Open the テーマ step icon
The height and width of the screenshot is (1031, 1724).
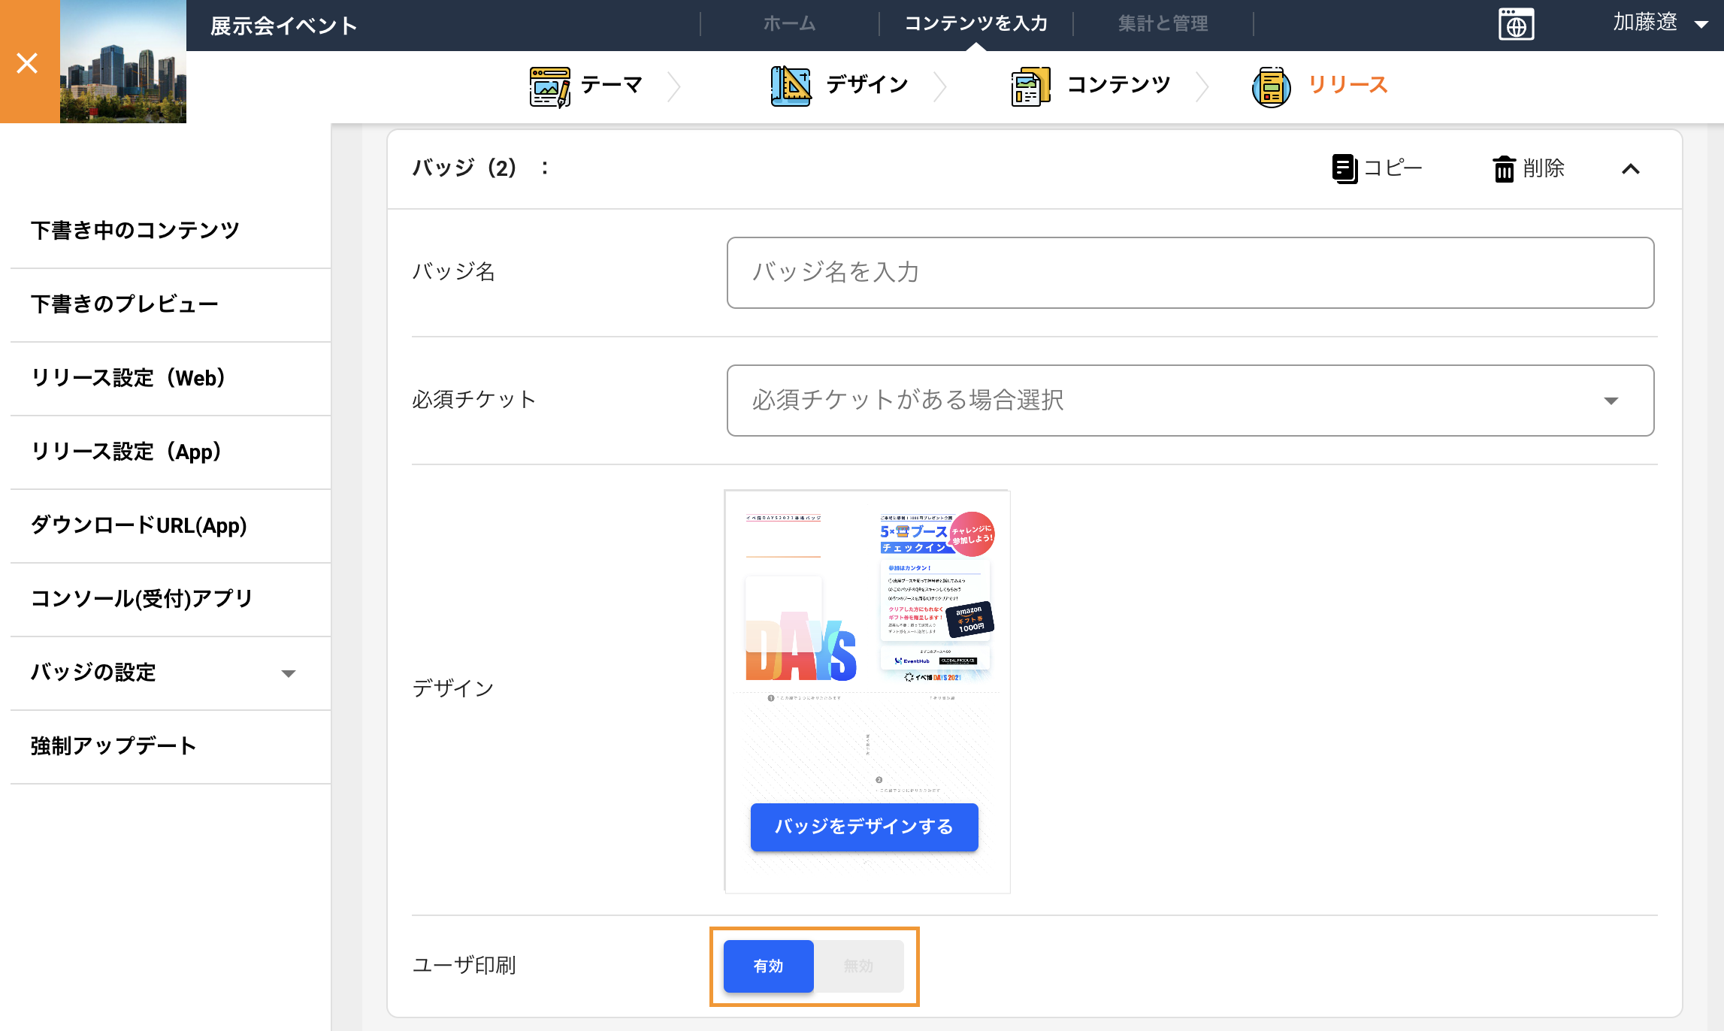(550, 86)
